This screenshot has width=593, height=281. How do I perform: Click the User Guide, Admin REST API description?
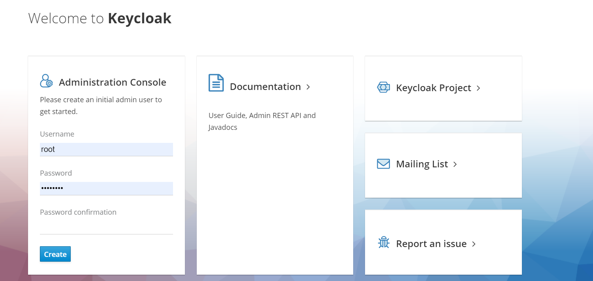[262, 122]
